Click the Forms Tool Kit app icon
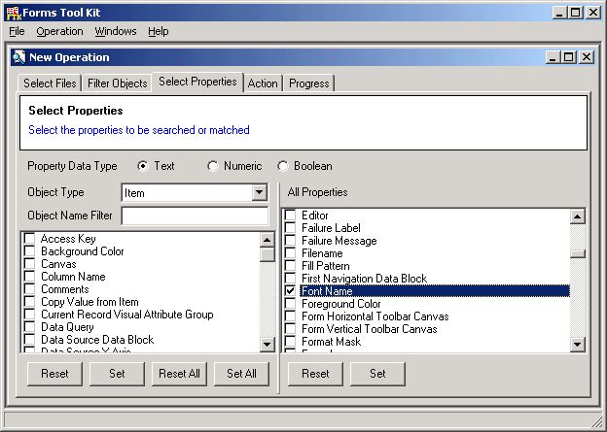The height and width of the screenshot is (432, 607). (x=14, y=13)
